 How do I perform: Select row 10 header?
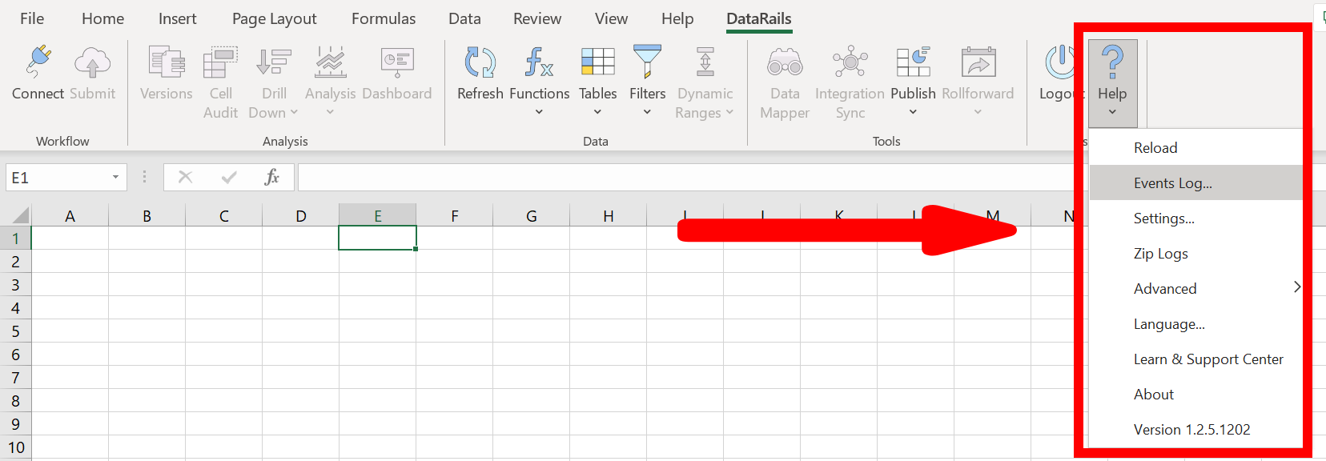pos(15,447)
